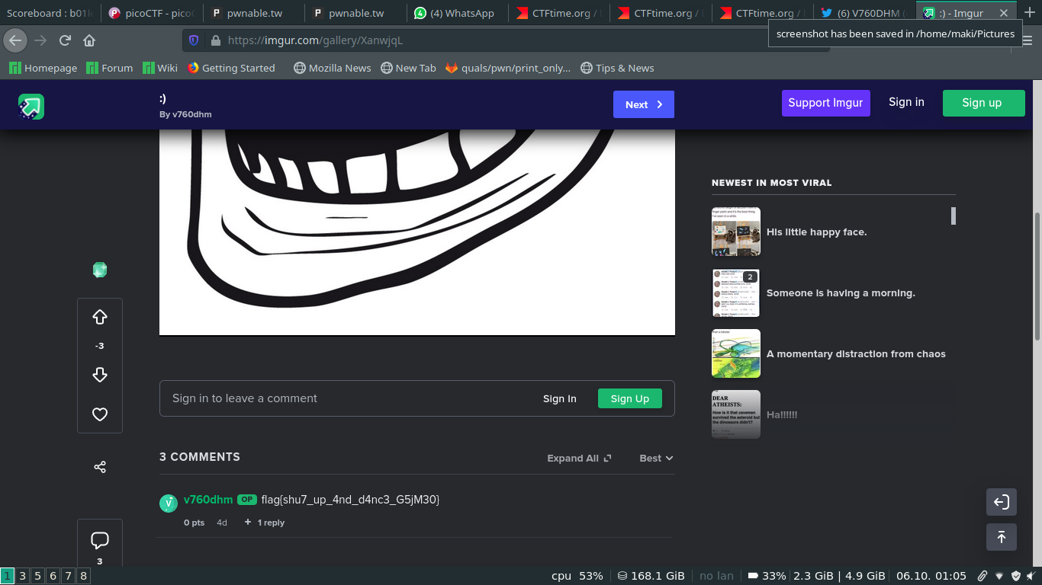
Task: Upvote the post with the up arrow
Action: pos(100,317)
